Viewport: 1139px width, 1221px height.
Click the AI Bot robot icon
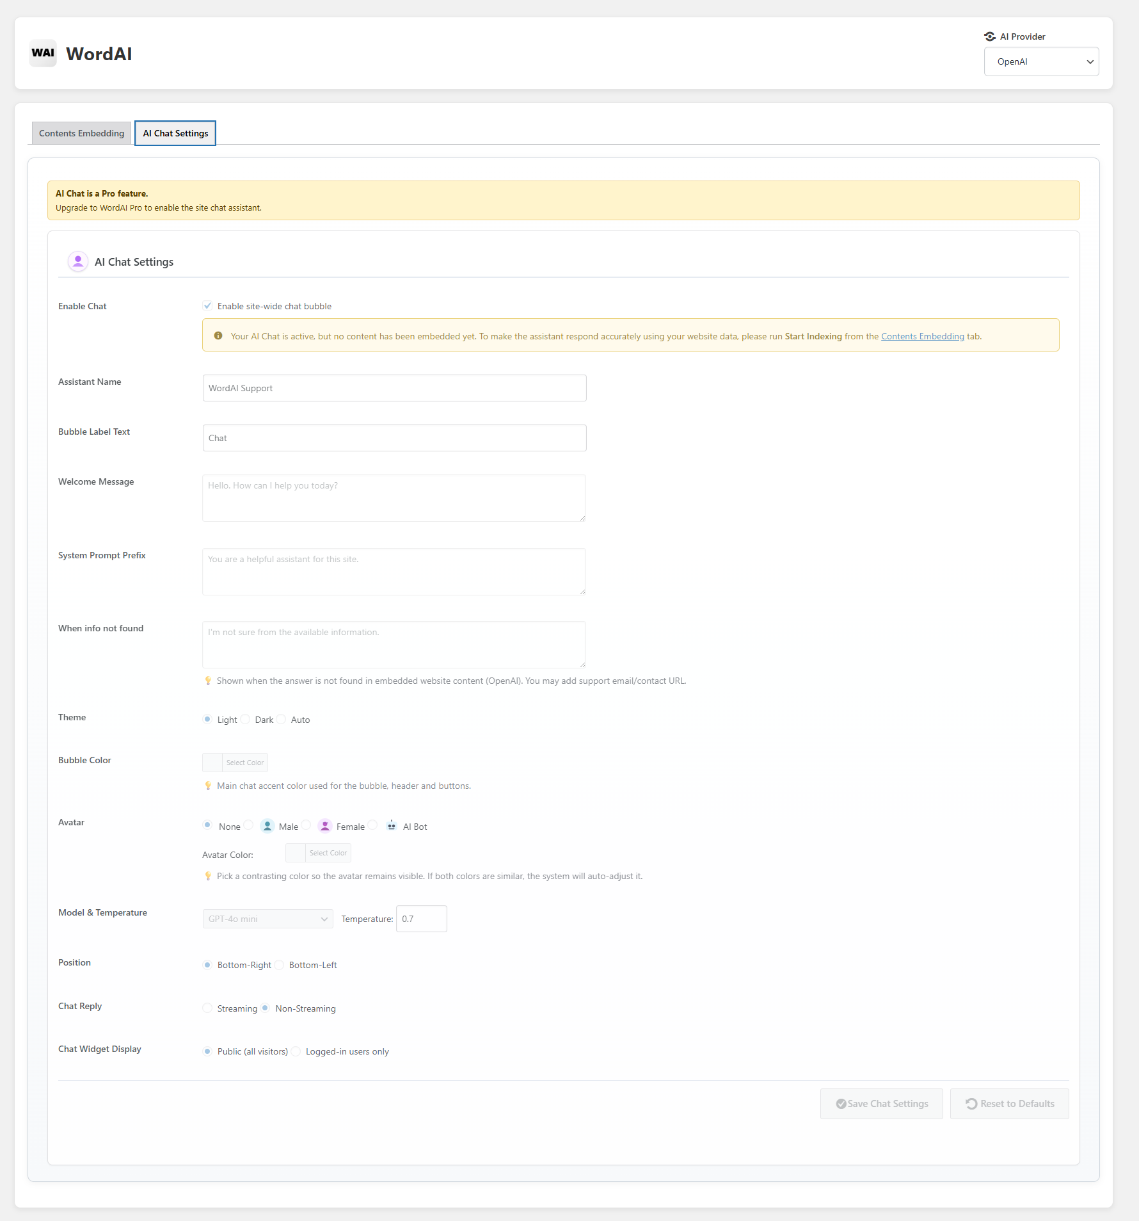(392, 826)
